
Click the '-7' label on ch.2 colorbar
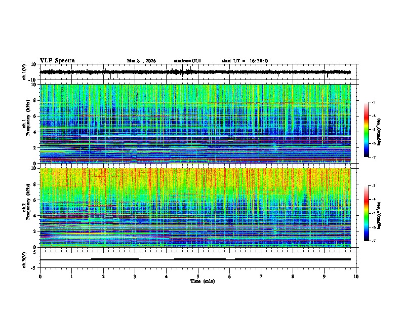tap(374, 241)
